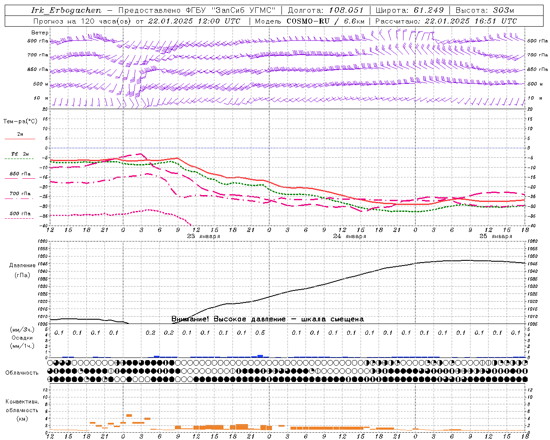Click the 25 января date label
The image size is (550, 440).
pos(496,236)
